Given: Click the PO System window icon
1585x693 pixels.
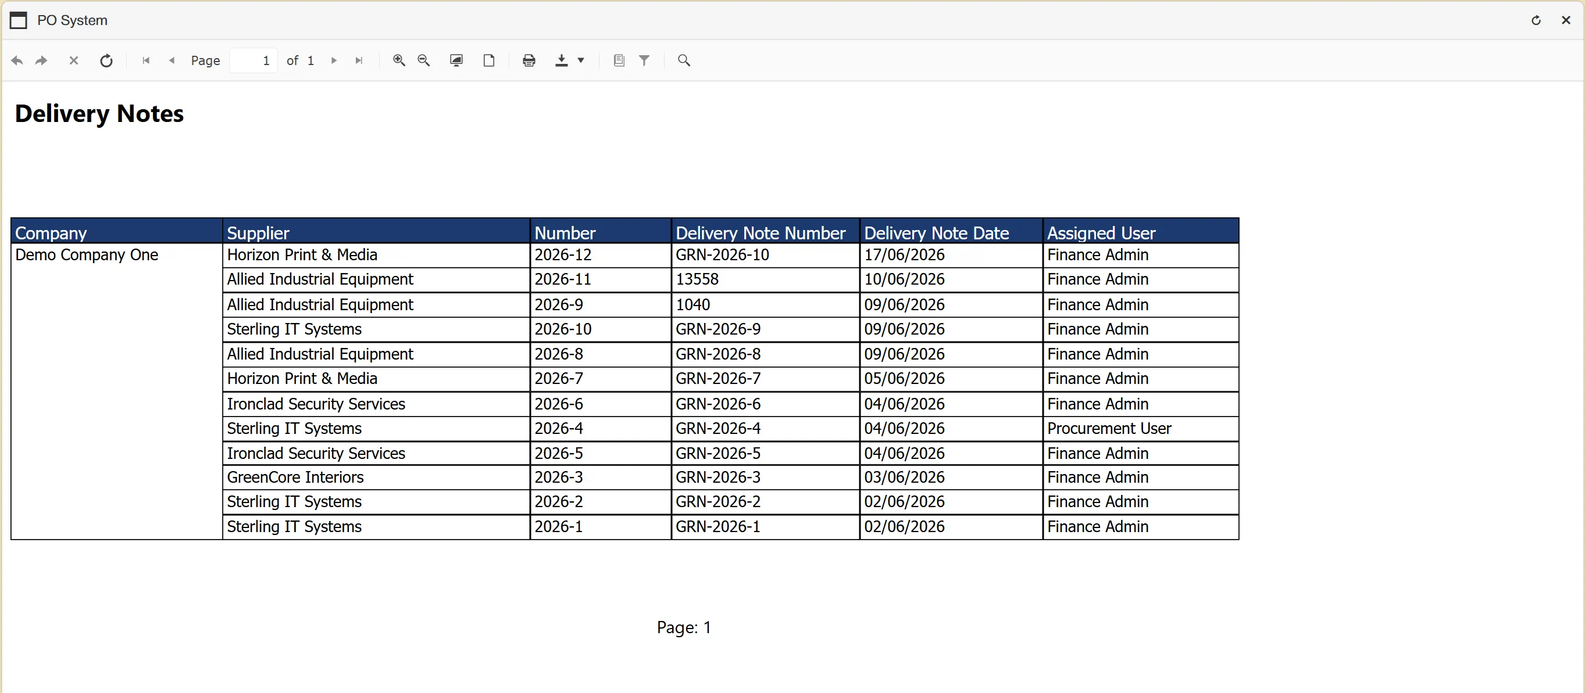Looking at the screenshot, I should [x=19, y=20].
